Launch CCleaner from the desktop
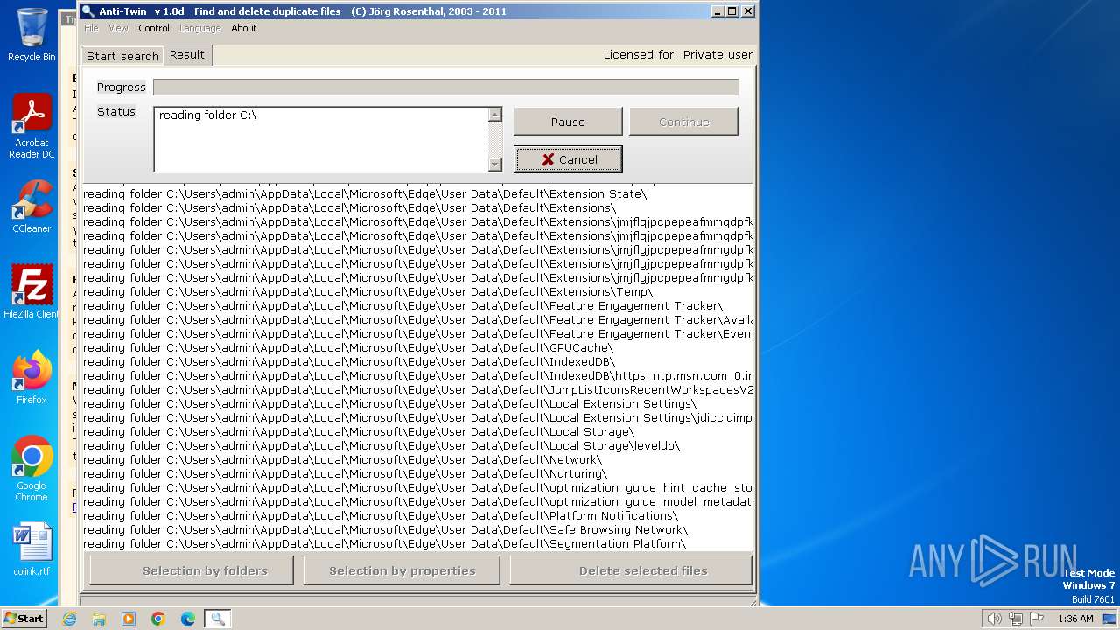 pyautogui.click(x=31, y=206)
